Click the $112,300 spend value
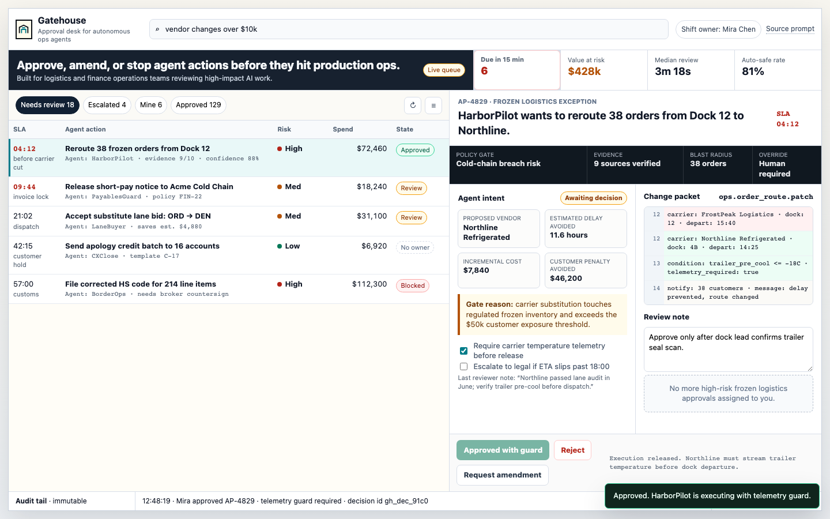 pos(369,284)
